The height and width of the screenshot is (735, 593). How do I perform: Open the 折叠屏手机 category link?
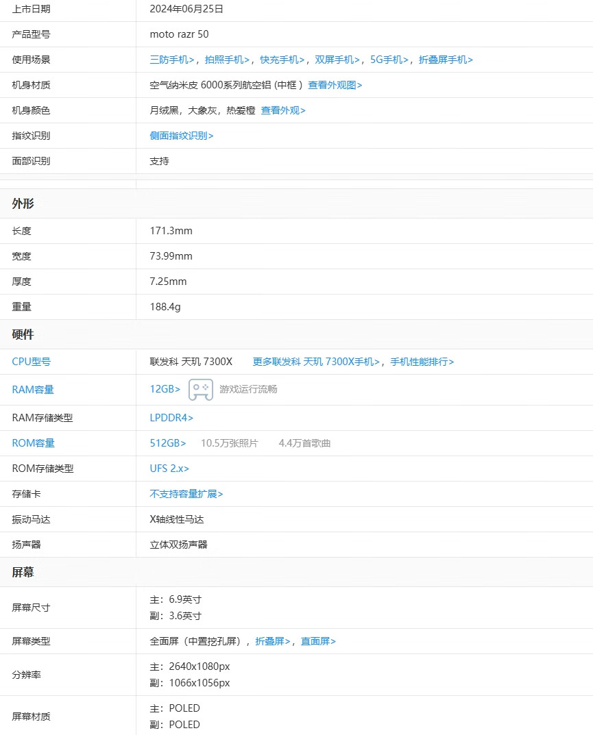444,60
